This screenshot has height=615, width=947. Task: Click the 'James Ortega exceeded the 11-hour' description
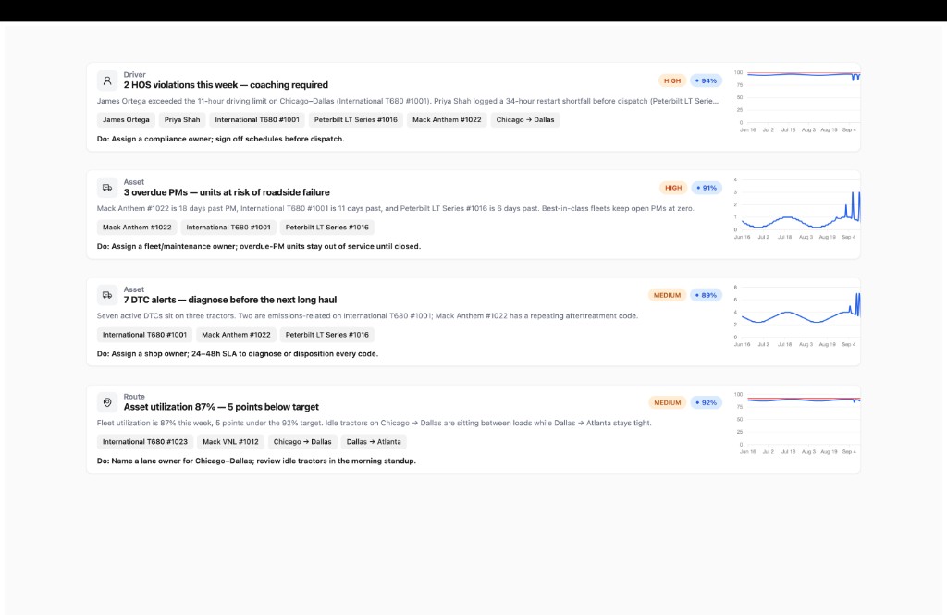(408, 102)
